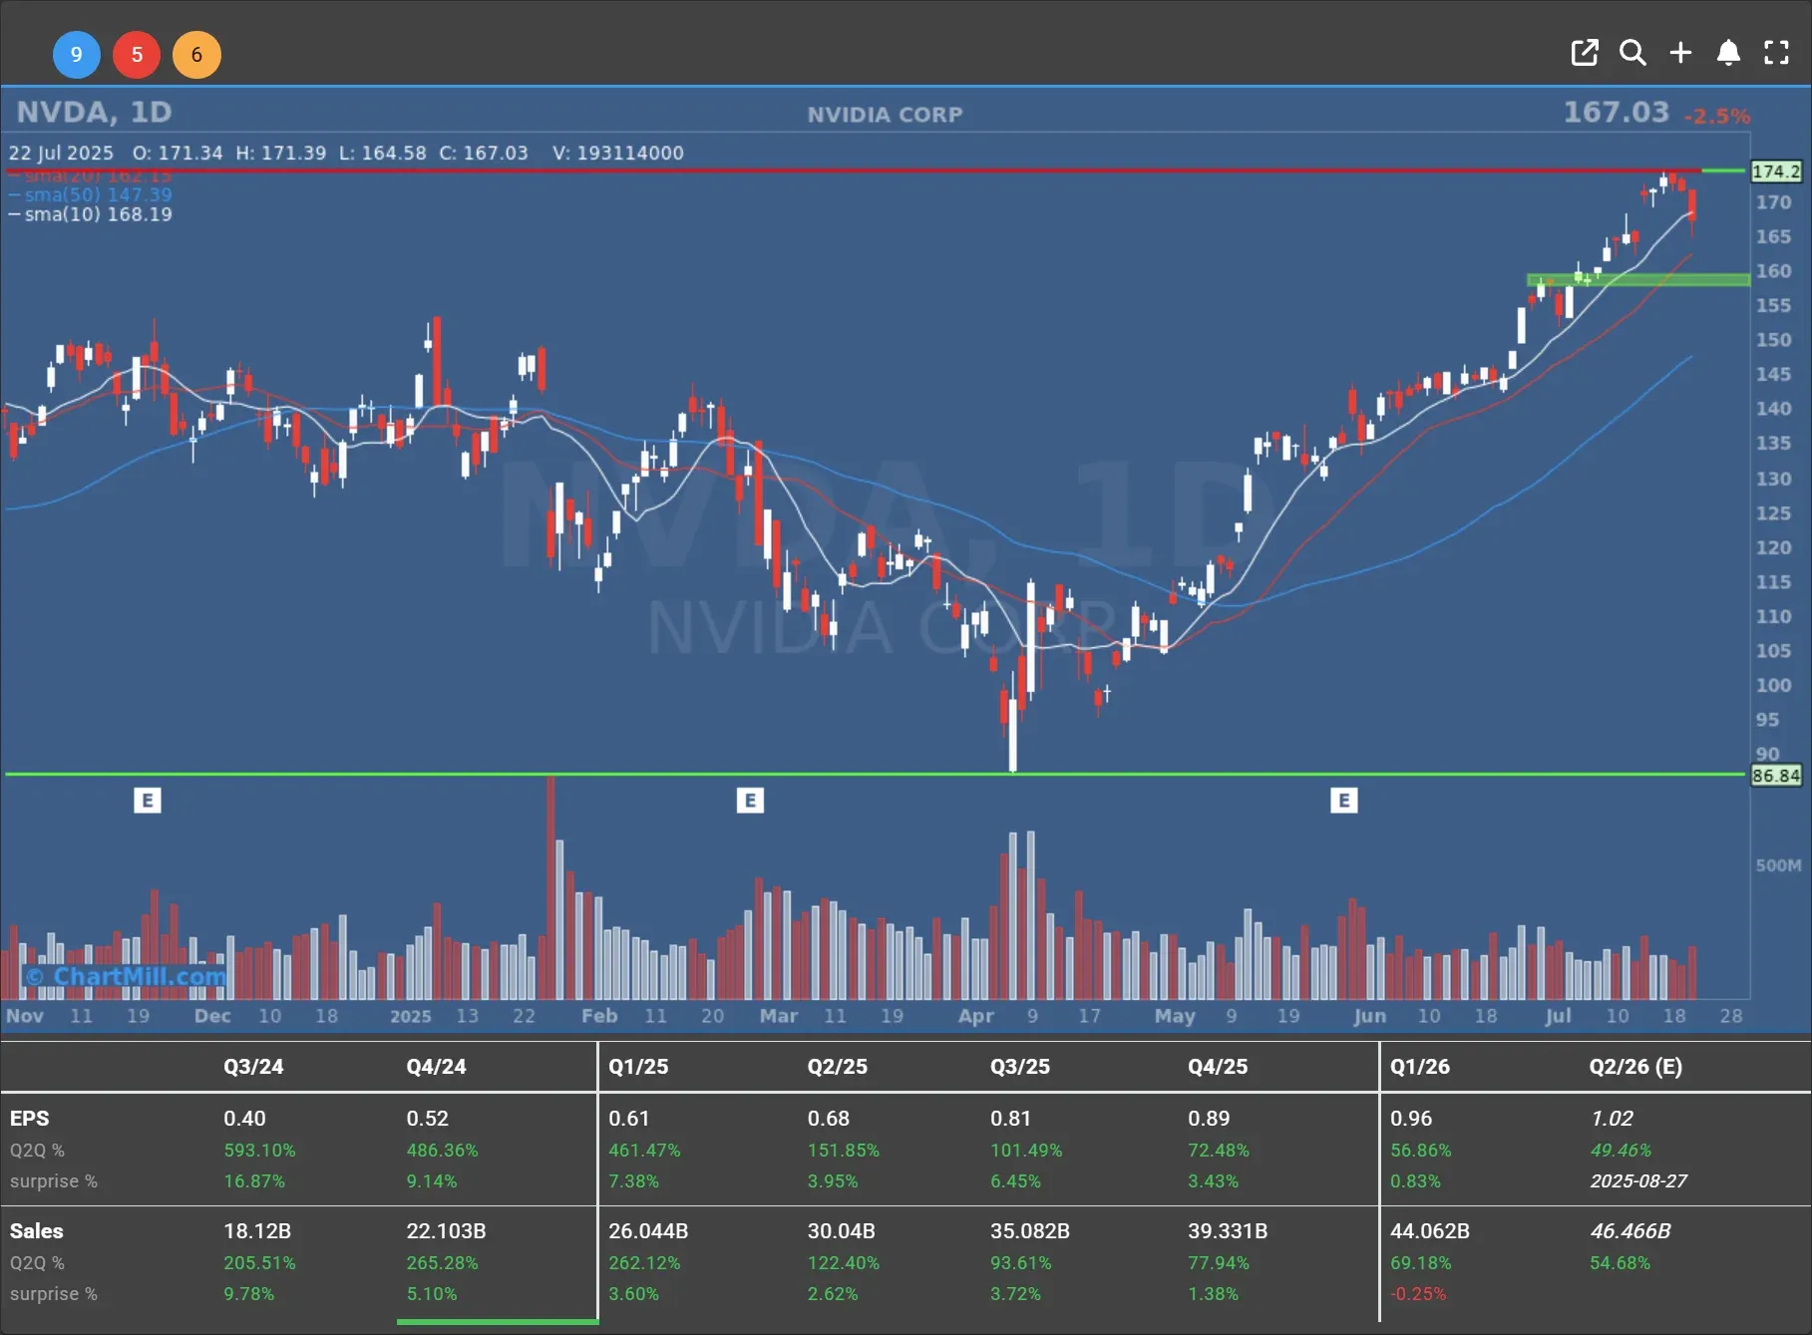Click the ChartMill.com copyright link

pos(127,976)
